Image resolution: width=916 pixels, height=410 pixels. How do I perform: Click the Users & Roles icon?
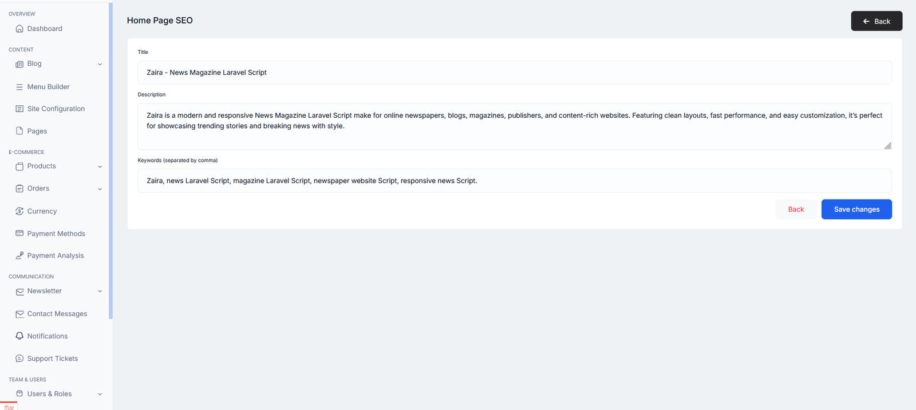[x=19, y=393]
